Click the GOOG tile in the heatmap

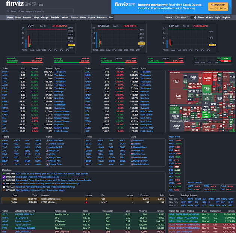(177, 127)
